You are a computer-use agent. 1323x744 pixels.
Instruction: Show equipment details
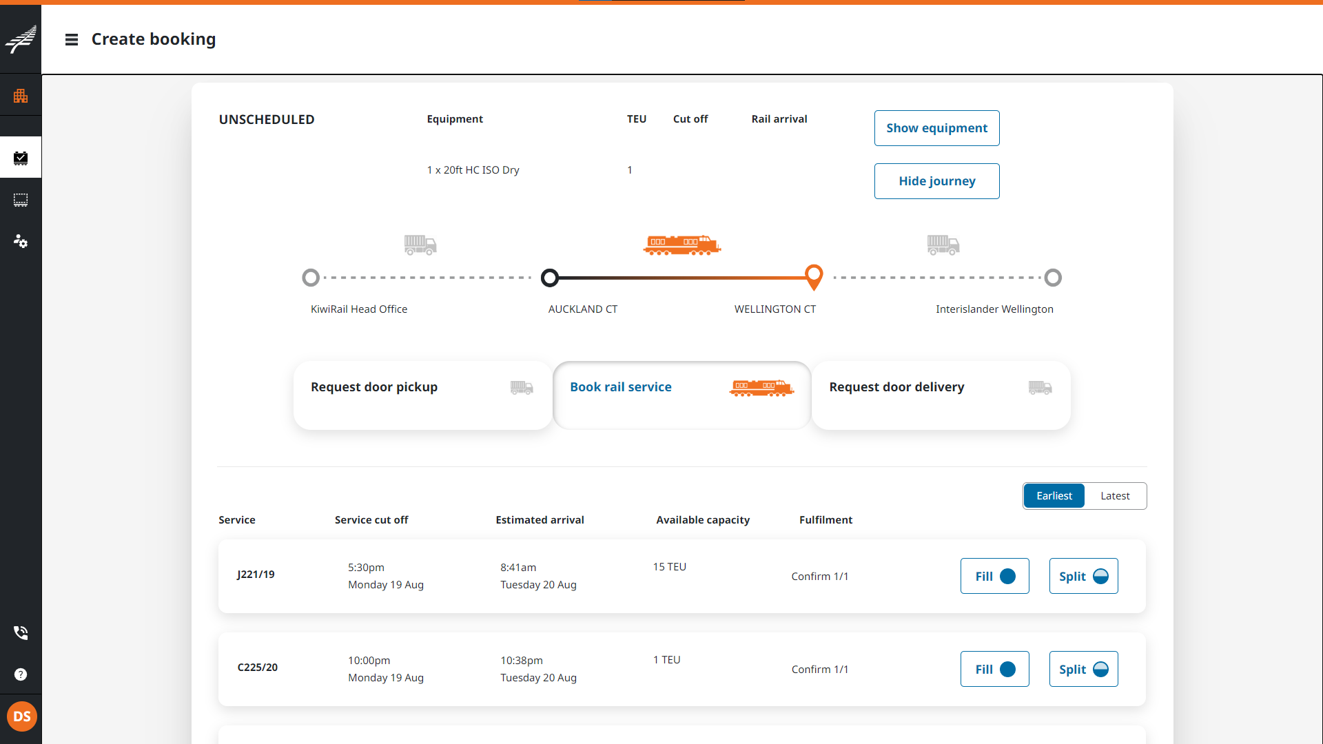click(936, 128)
